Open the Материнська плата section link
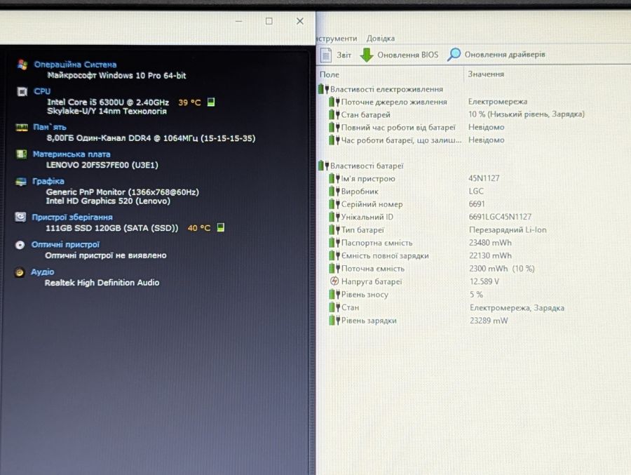This screenshot has height=475, width=631. 72,154
